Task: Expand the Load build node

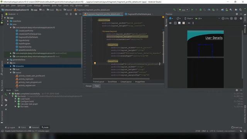Action: pos(15,99)
